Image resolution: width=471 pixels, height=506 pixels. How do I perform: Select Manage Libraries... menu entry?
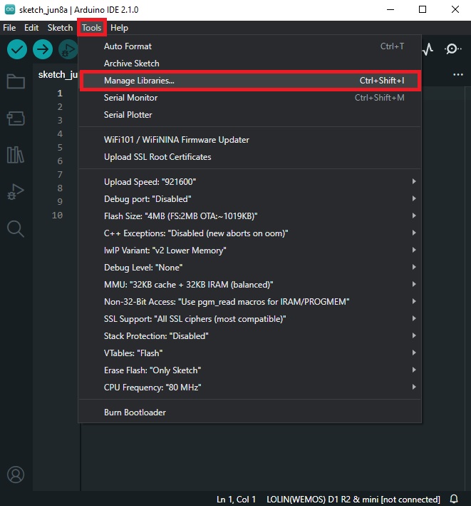[250, 81]
